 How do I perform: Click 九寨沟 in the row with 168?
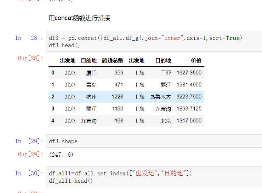point(89,121)
